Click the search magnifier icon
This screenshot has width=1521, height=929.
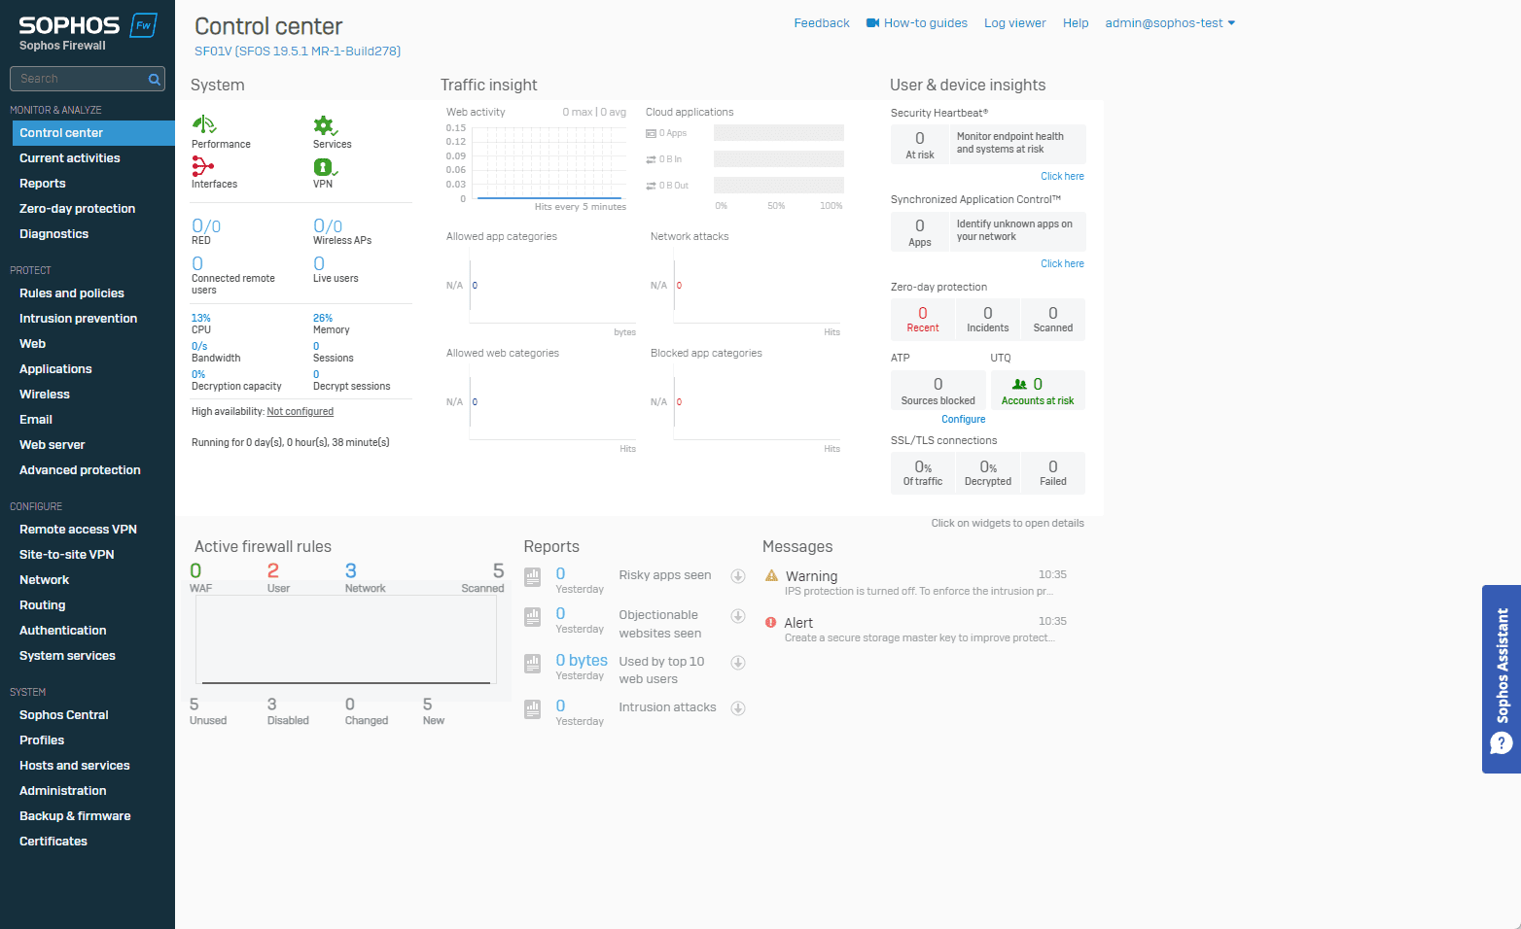154,80
